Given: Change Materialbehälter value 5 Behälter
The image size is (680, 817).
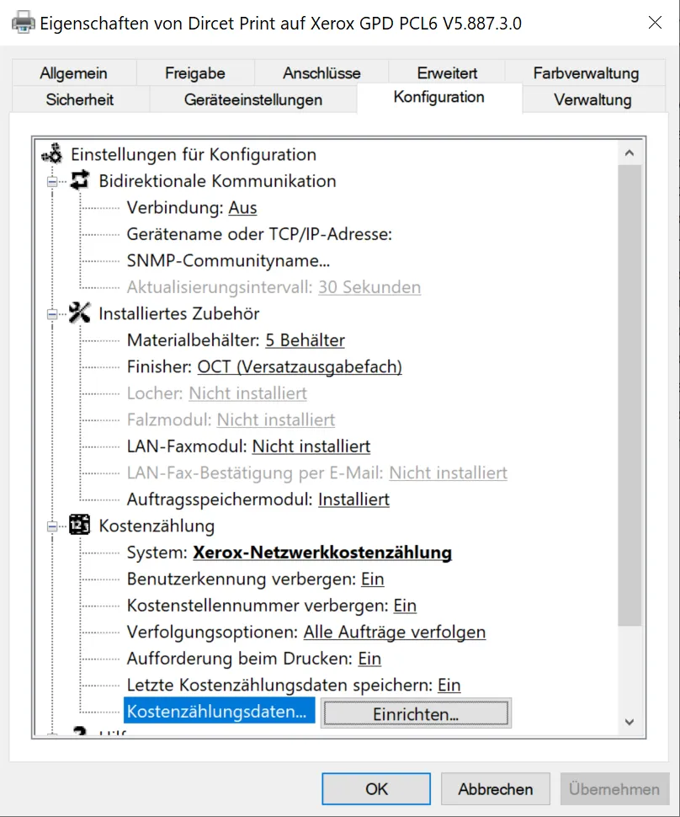Looking at the screenshot, I should tap(305, 340).
